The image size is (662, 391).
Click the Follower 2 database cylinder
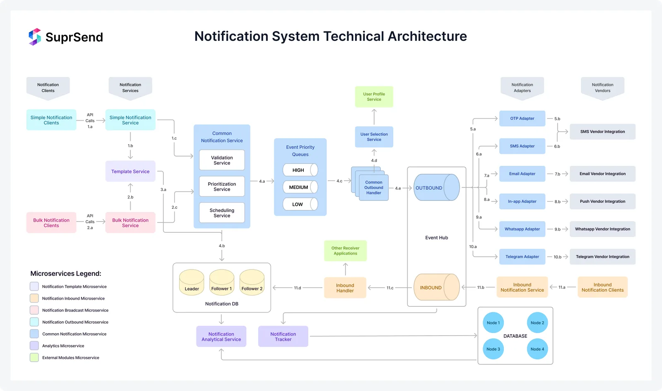[x=252, y=282]
